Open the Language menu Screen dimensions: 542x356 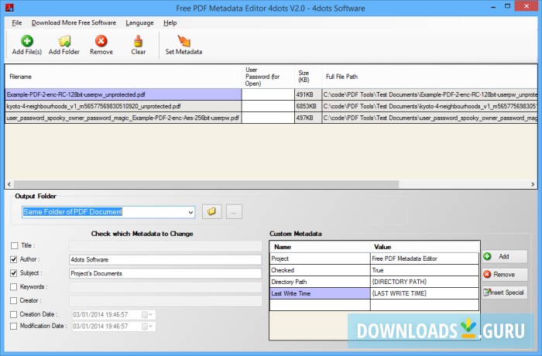(139, 23)
